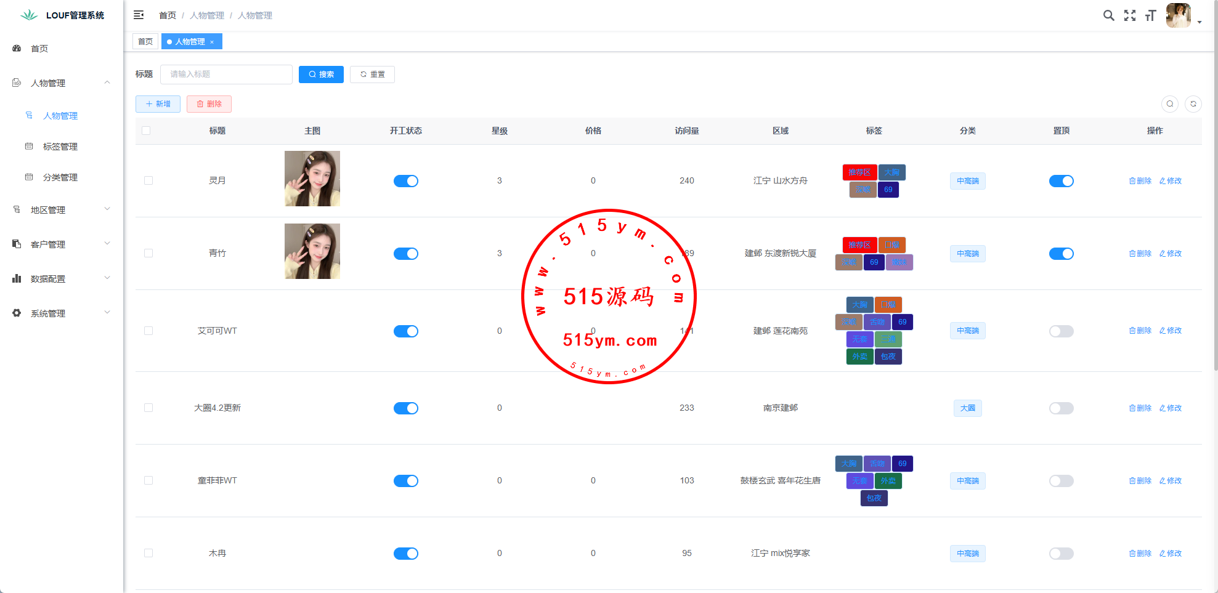Screen dimensions: 1218x593
Task: Open the header search magnifier icon
Action: point(1108,15)
